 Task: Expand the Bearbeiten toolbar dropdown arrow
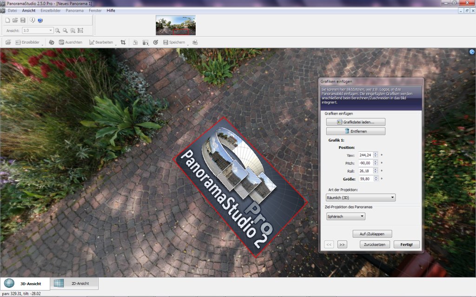pos(116,45)
